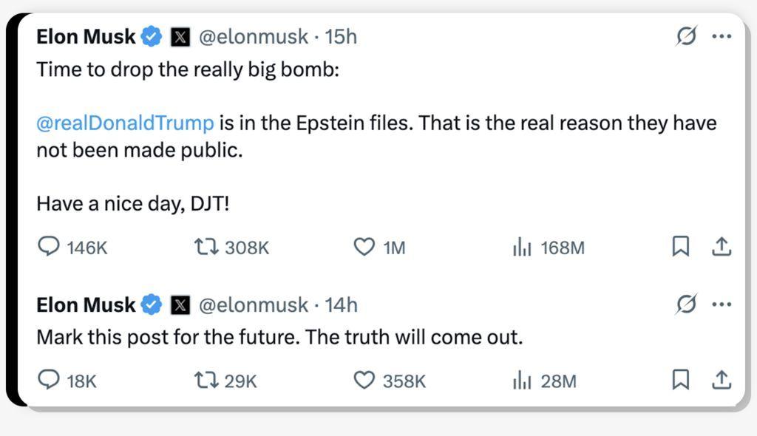Click the X affiliation badge next to Elon Musk

(180, 35)
